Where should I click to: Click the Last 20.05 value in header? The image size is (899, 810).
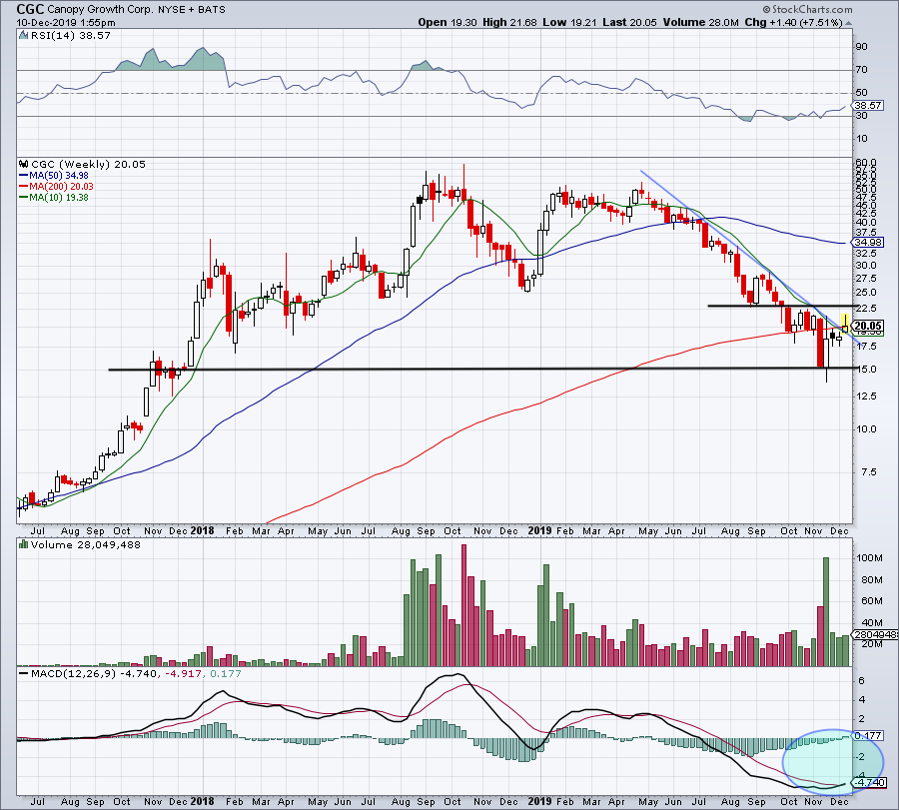click(x=629, y=22)
